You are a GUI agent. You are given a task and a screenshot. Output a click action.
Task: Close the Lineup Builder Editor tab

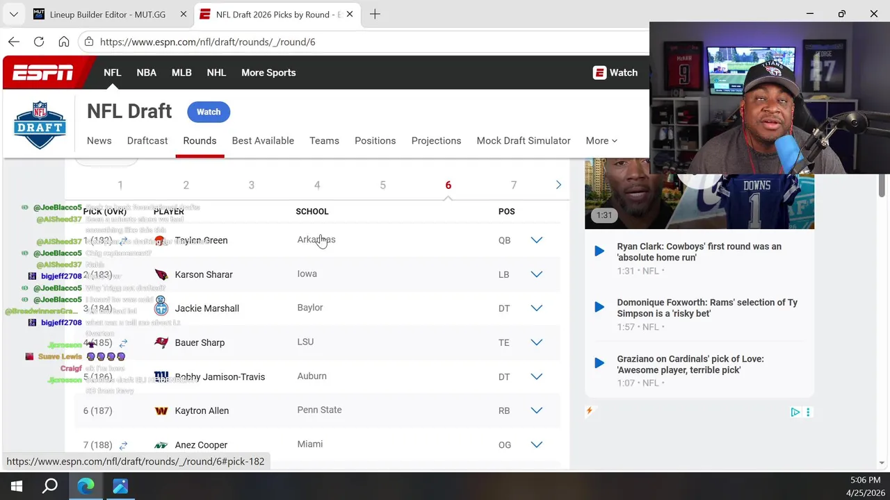(x=183, y=14)
